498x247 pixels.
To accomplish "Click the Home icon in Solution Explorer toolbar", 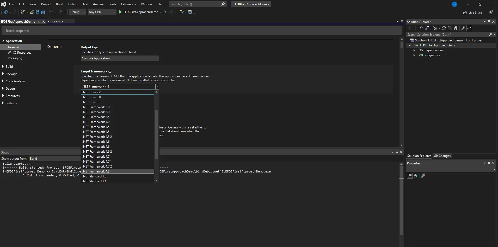I will click(x=421, y=28).
